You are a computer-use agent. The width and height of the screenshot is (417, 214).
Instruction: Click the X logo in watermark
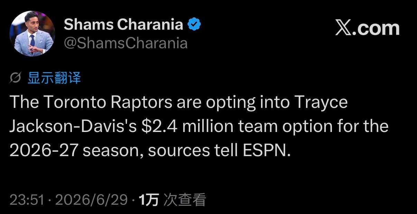click(344, 29)
